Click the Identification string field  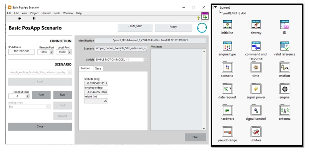151,41
